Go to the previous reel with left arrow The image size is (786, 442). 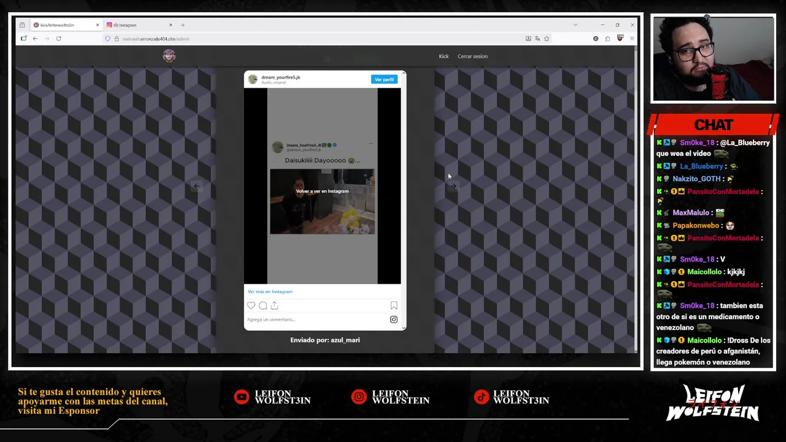196,186
